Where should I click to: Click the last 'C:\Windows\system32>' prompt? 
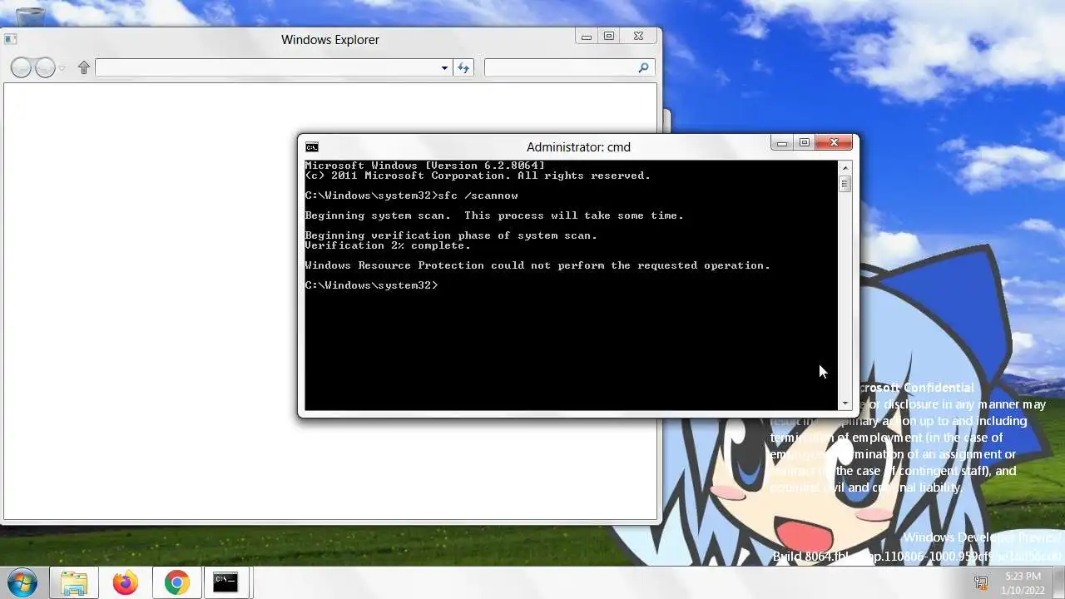tap(371, 285)
